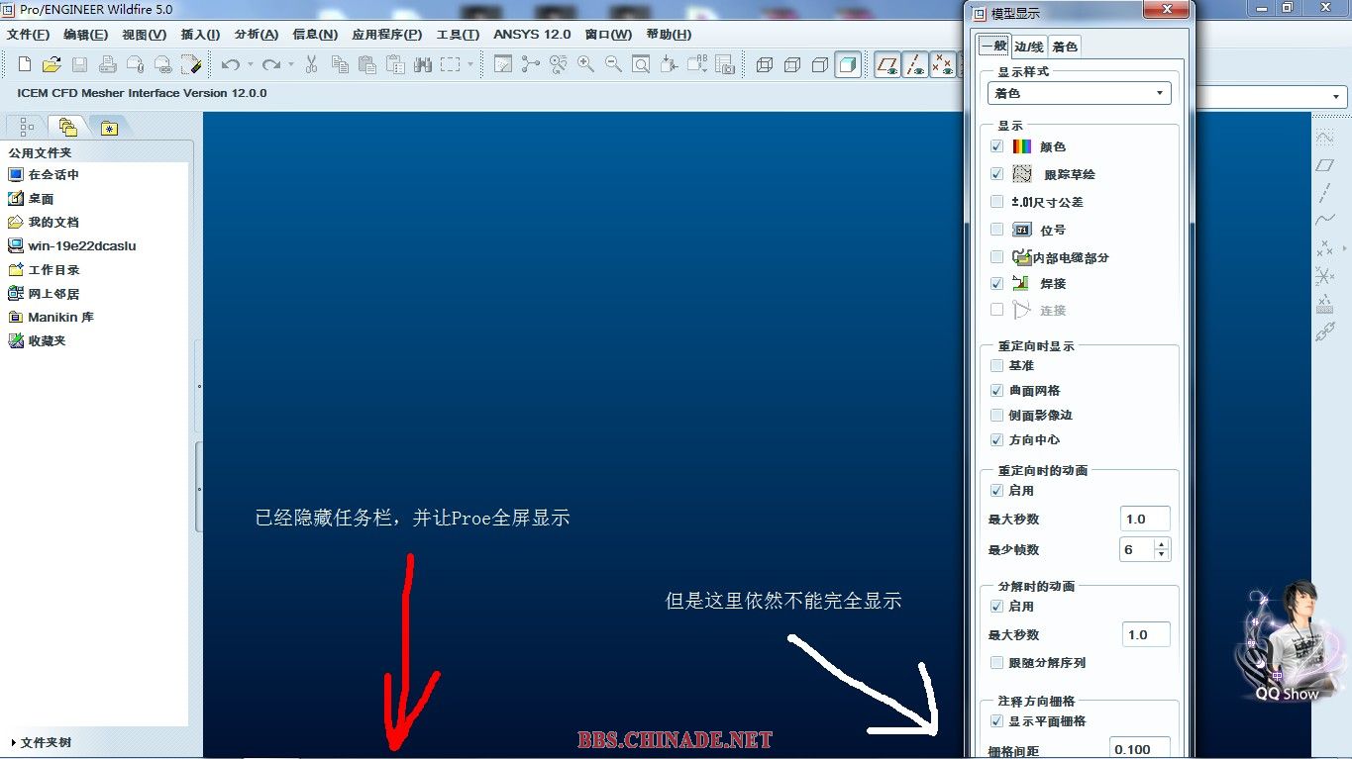This screenshot has height=759, width=1352.
Task: Open the 在会话中 folder
Action: click(53, 174)
